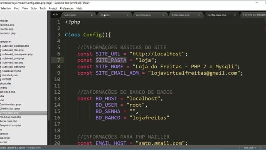Open installed.json from the sidebar
Screen dimensions: 266x150
click(10, 75)
